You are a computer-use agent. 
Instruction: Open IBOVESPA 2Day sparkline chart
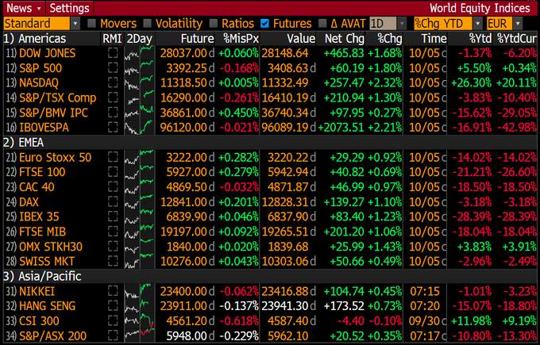[139, 127]
